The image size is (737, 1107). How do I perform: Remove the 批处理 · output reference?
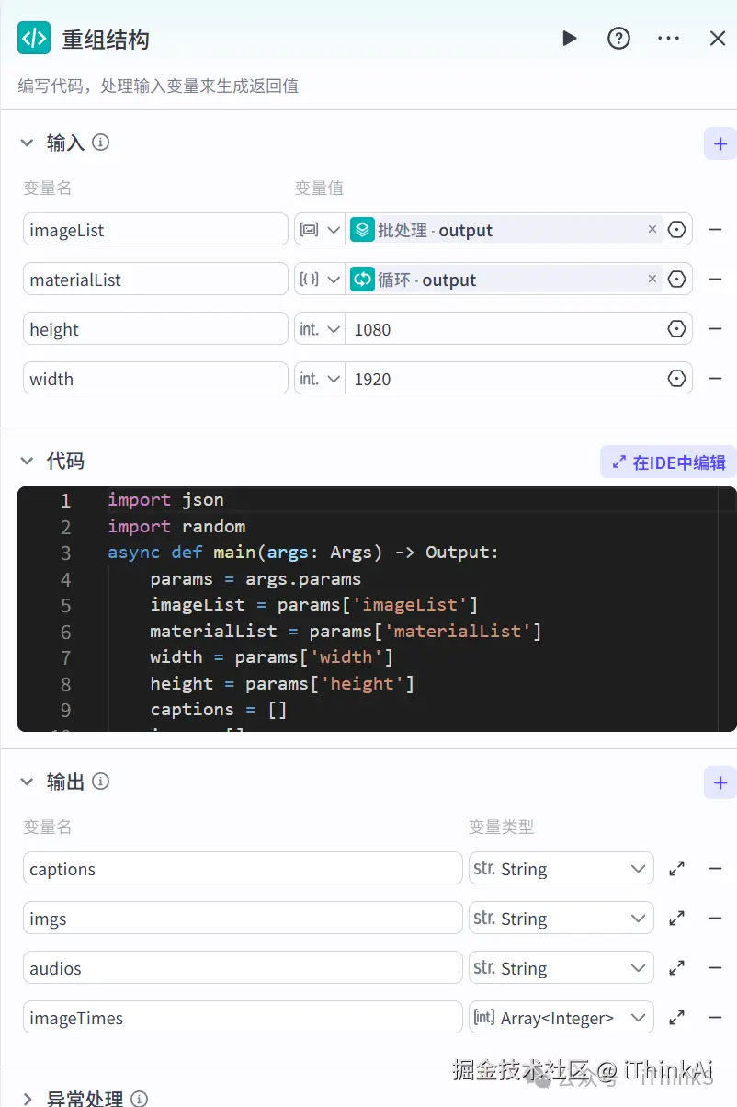pos(652,229)
